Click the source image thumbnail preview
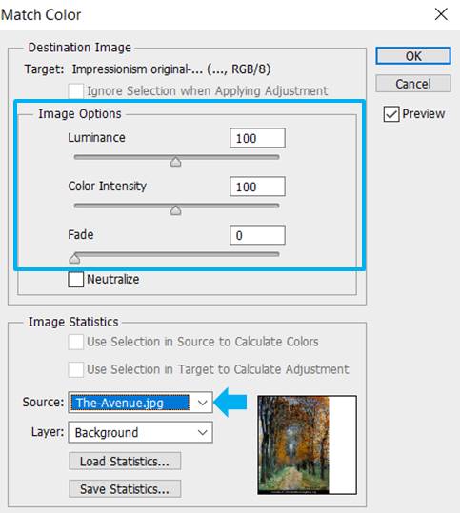 [x=307, y=444]
